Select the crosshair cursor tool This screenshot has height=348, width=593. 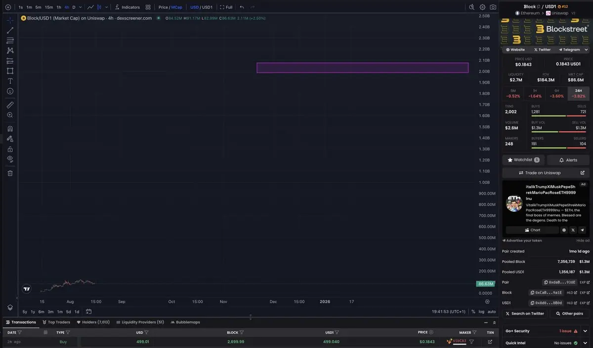(x=10, y=20)
